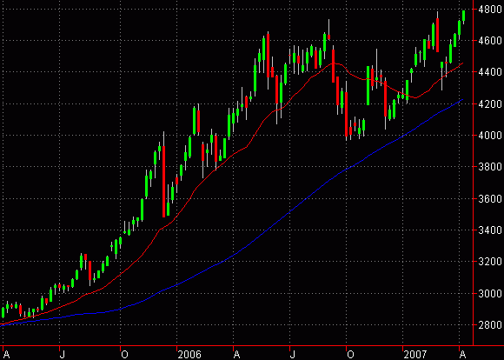
Task: Select the 2007 marker on time axis
Action: pos(415,354)
